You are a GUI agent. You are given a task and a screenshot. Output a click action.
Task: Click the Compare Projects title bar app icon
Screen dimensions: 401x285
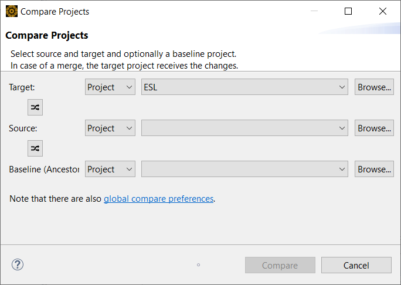pyautogui.click(x=11, y=11)
